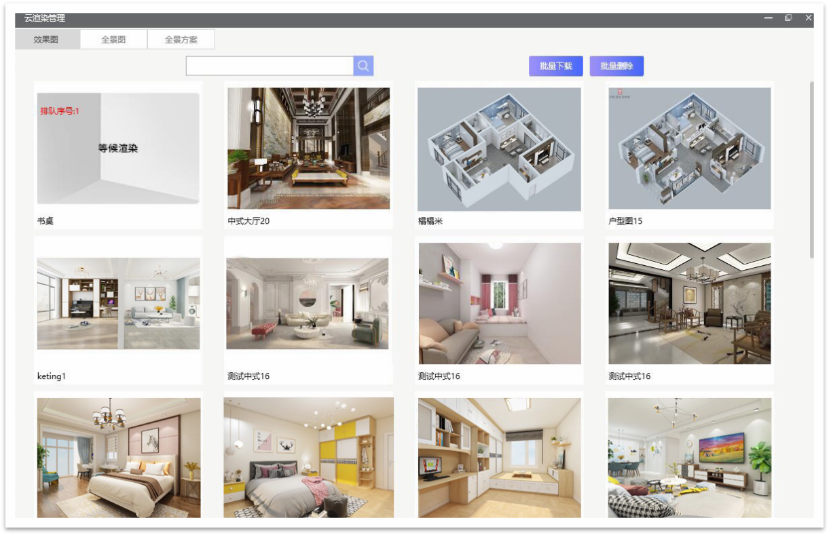Click the vertical scrollbar thumb
This screenshot has width=829, height=535.
coord(811,170)
